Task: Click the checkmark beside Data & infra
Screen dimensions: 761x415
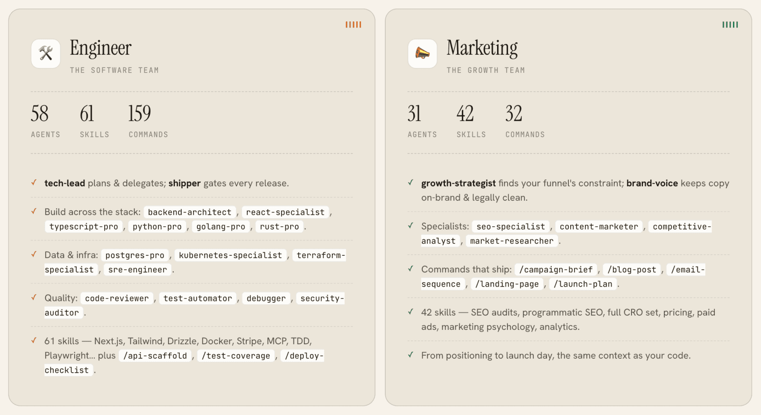Action: pos(34,254)
